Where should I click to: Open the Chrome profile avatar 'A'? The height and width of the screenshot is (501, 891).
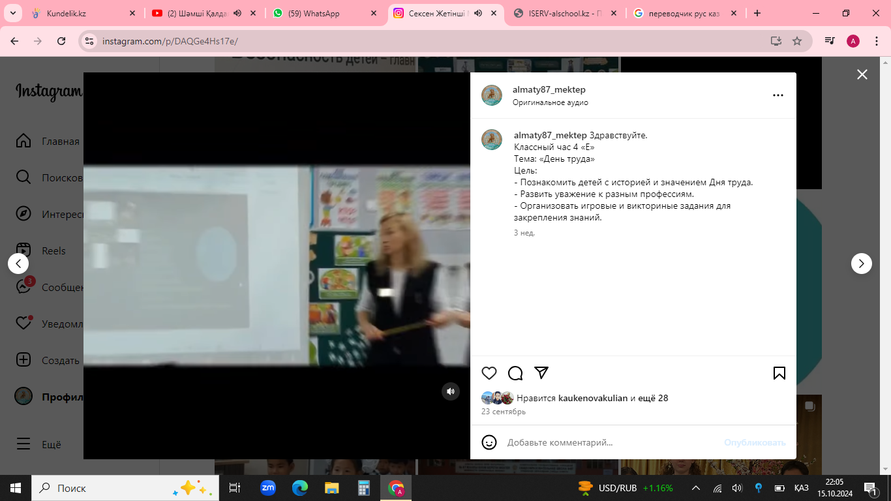point(853,41)
